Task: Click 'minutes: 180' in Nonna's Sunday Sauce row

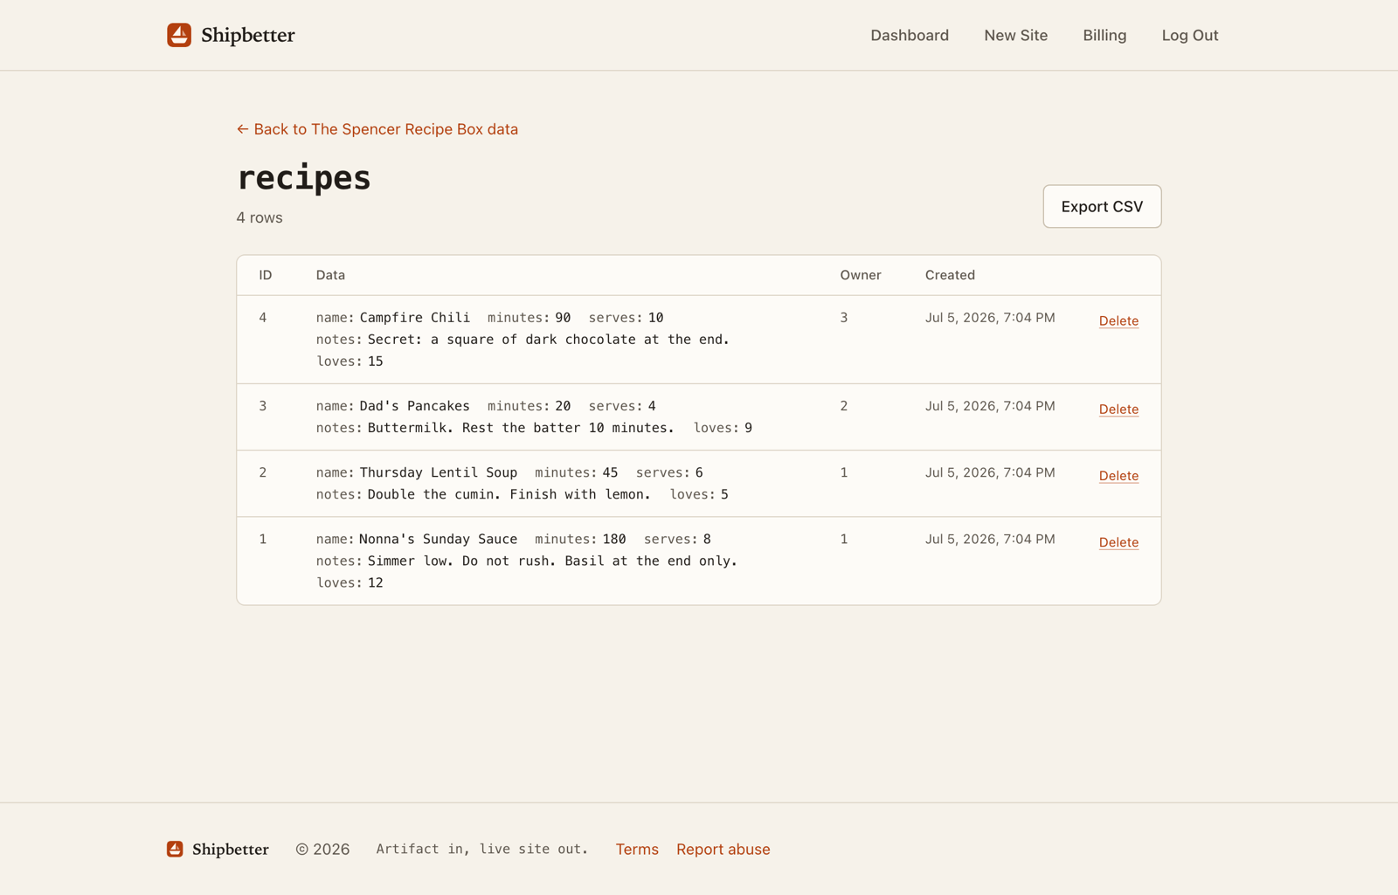Action: point(580,539)
